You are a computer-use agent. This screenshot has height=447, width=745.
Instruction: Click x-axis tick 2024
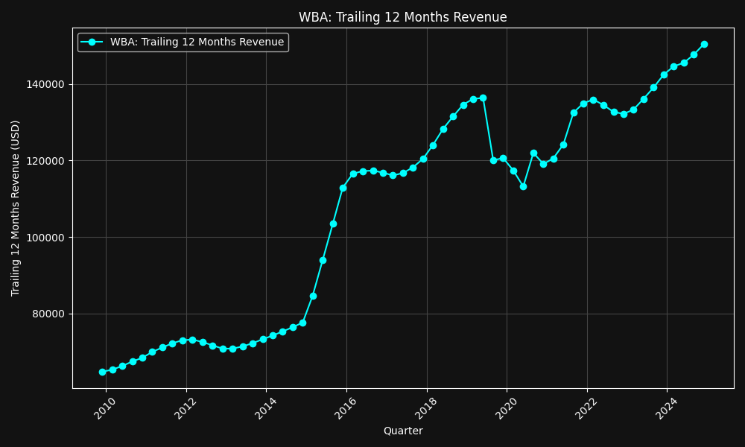[666, 408]
